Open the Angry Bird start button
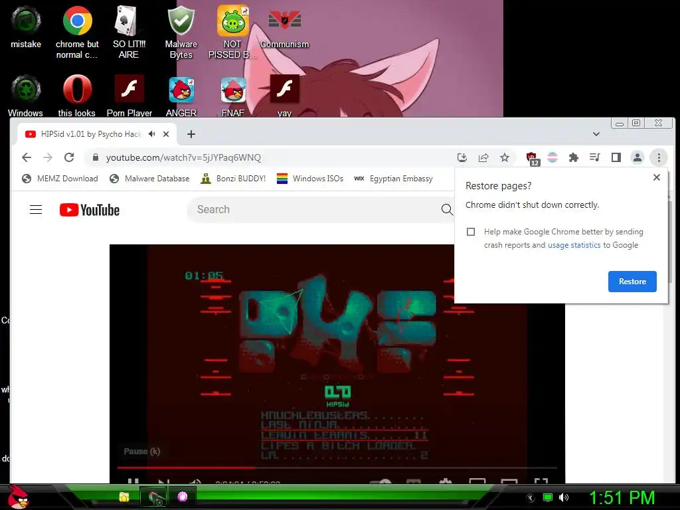680x510 pixels. click(x=18, y=497)
